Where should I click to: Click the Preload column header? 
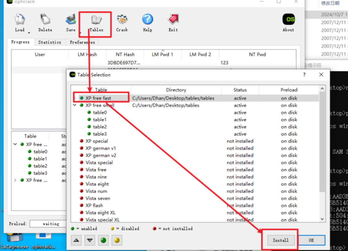tap(289, 90)
